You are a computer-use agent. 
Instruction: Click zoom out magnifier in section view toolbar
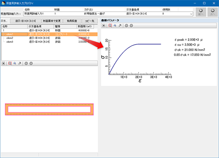pos(15,63)
